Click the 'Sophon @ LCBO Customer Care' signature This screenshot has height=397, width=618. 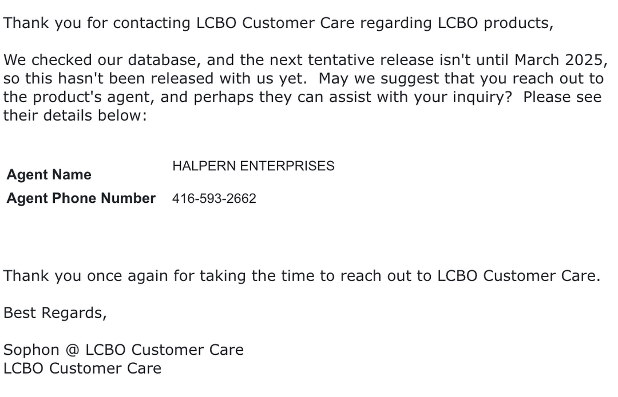pos(124,350)
